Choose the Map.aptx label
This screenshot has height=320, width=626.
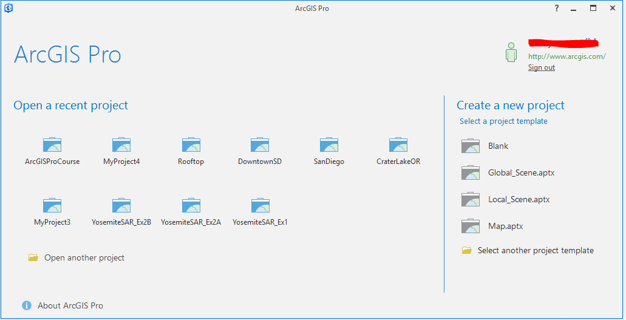[x=505, y=226]
